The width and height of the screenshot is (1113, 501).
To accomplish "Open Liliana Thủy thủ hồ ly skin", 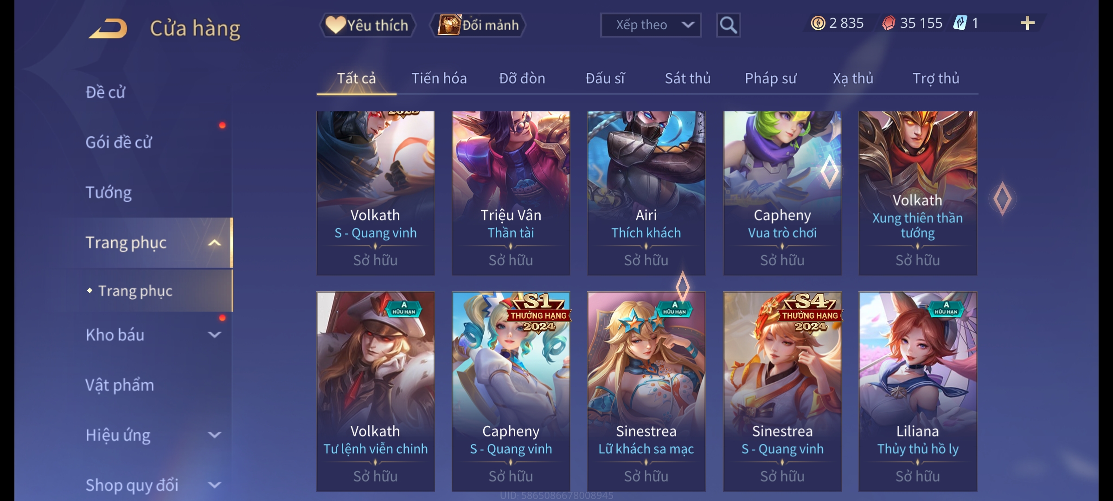I will 918,392.
